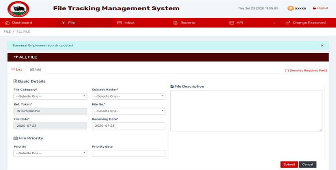Click the user avatar icon beside xxxxx
The image size is (336, 170).
tap(290, 8)
